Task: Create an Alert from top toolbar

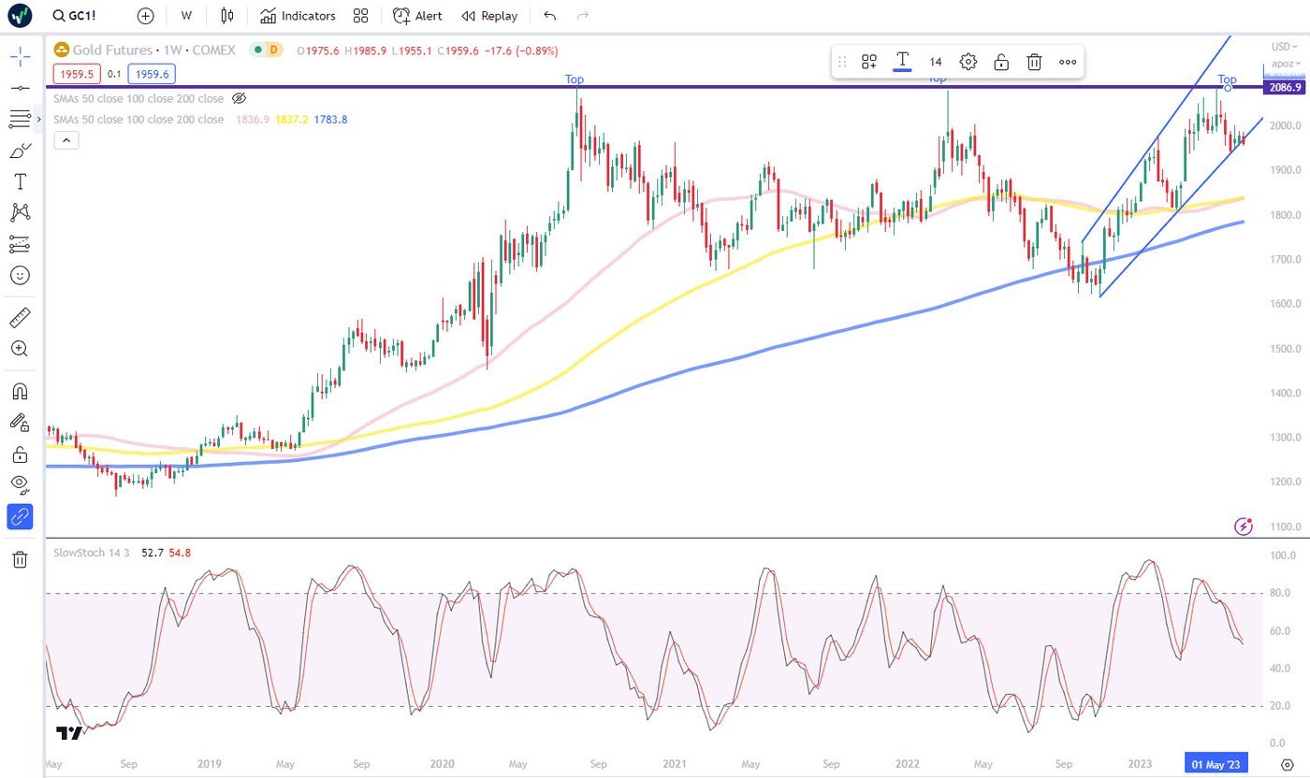Action: coord(417,16)
